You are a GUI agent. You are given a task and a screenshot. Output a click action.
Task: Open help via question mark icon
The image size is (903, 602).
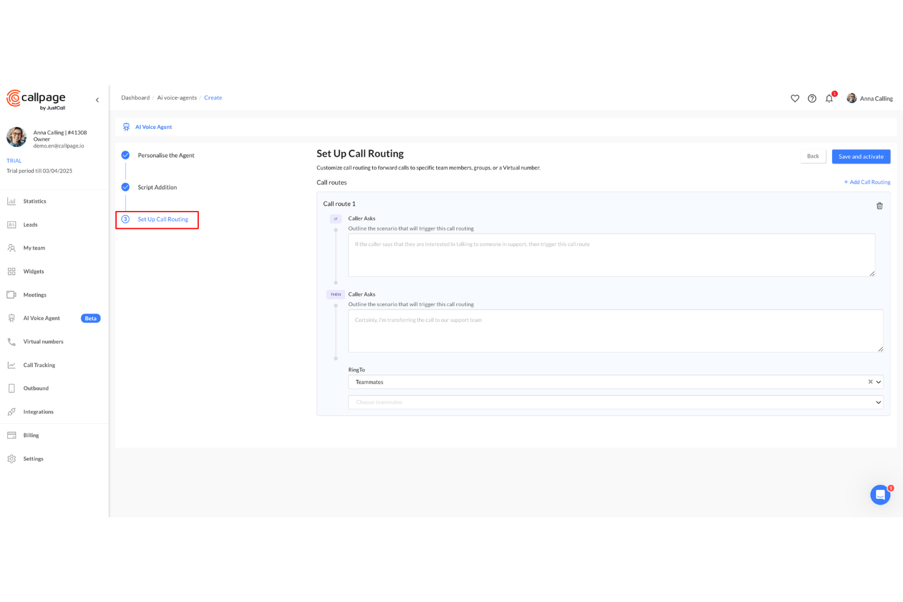click(x=812, y=98)
